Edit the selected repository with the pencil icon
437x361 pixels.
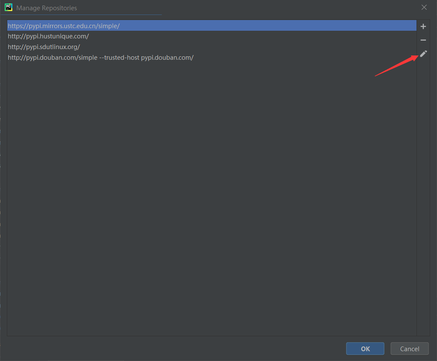423,54
